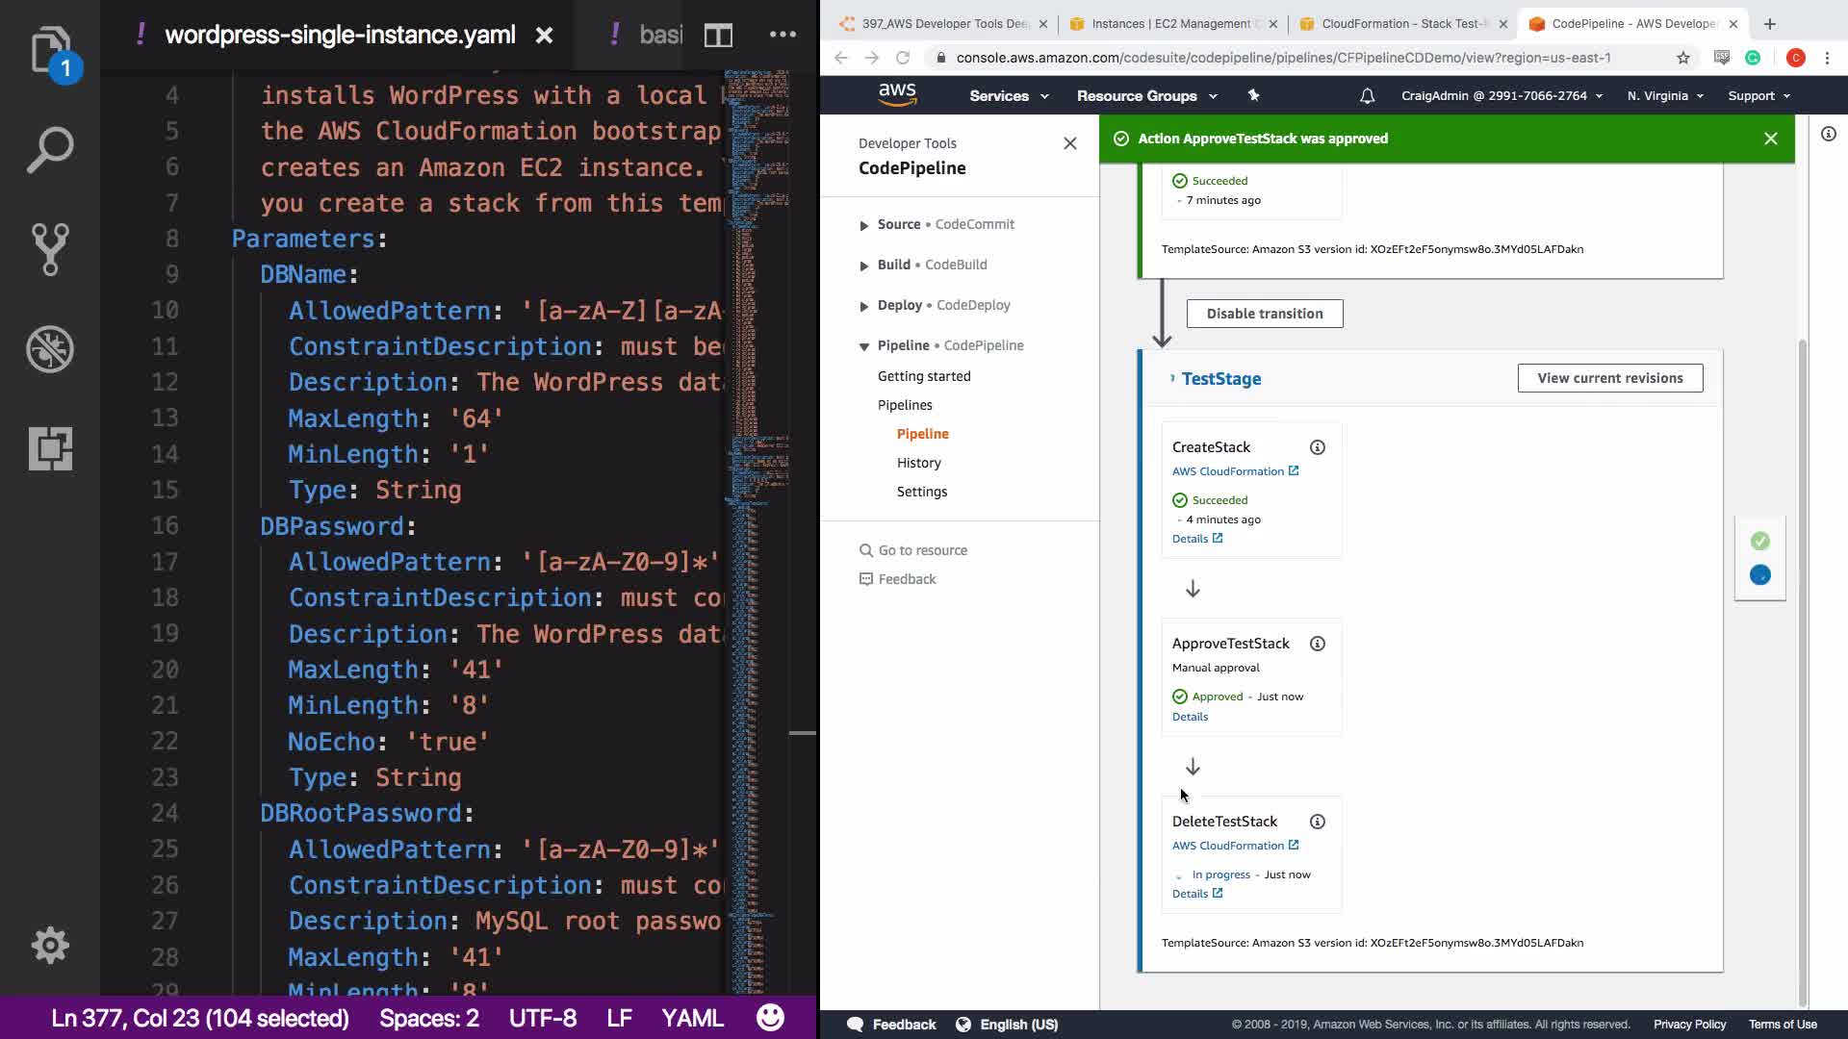Open the N. Virginia region dropdown
Image resolution: width=1848 pixels, height=1039 pixels.
(x=1664, y=96)
